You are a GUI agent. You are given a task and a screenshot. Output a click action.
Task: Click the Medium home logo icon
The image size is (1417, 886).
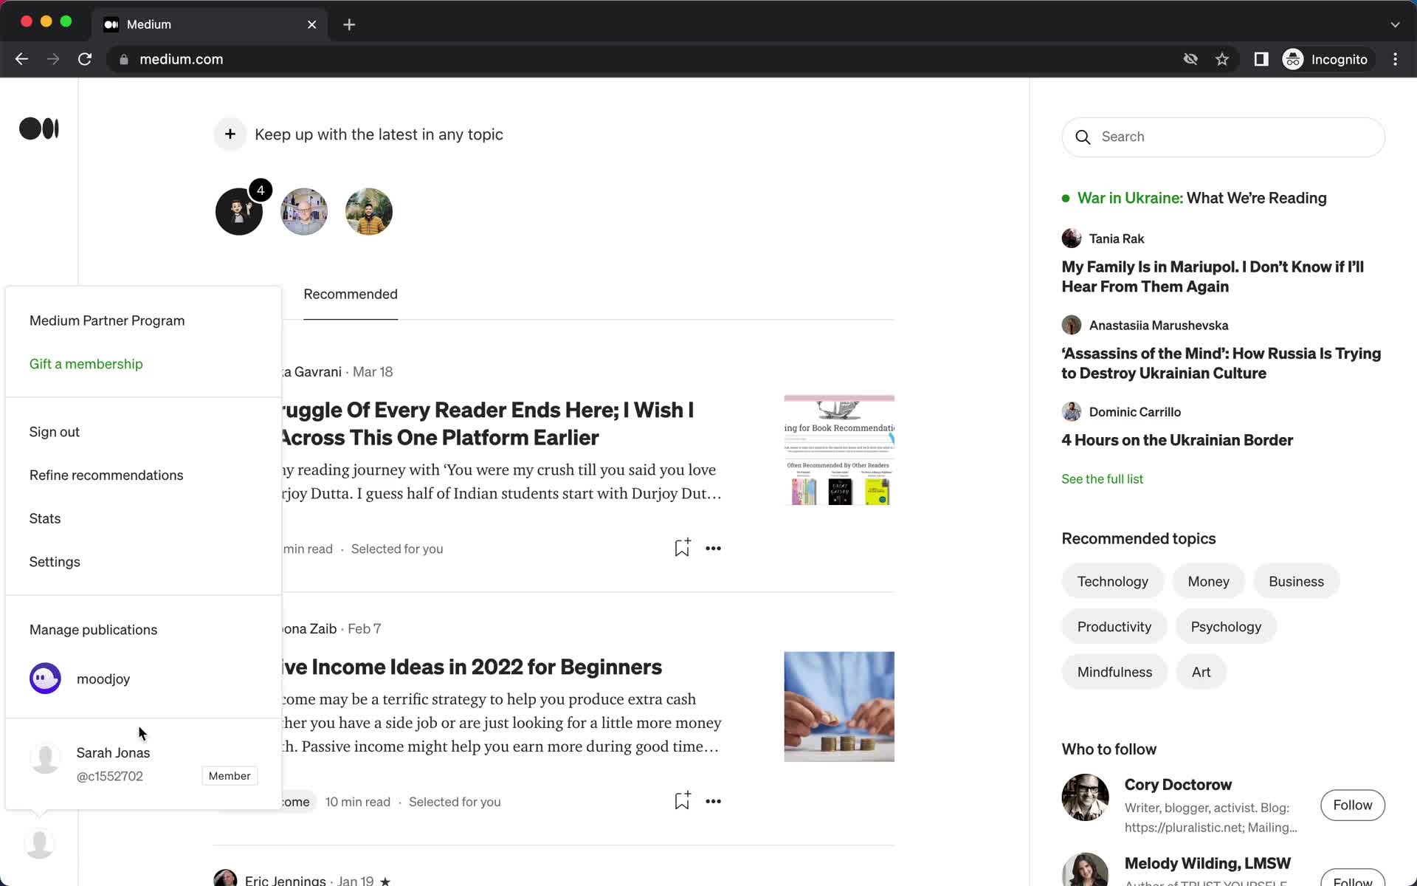point(39,128)
